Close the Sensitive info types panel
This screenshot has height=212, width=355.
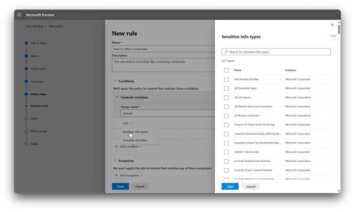click(x=332, y=25)
